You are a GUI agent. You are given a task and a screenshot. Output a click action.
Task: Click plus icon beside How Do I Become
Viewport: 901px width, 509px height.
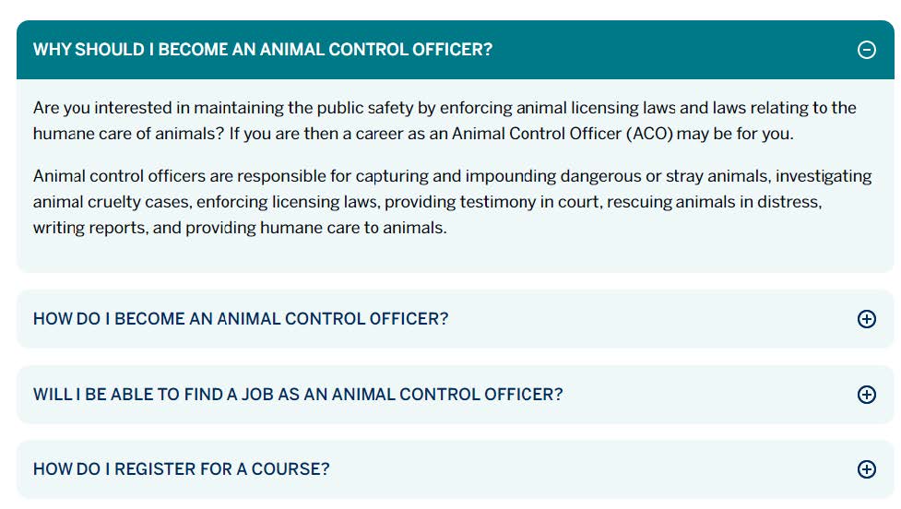[x=866, y=319]
